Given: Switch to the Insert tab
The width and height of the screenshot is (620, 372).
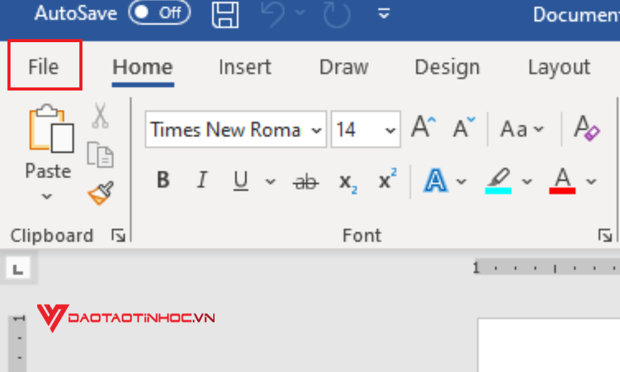Looking at the screenshot, I should tap(244, 67).
